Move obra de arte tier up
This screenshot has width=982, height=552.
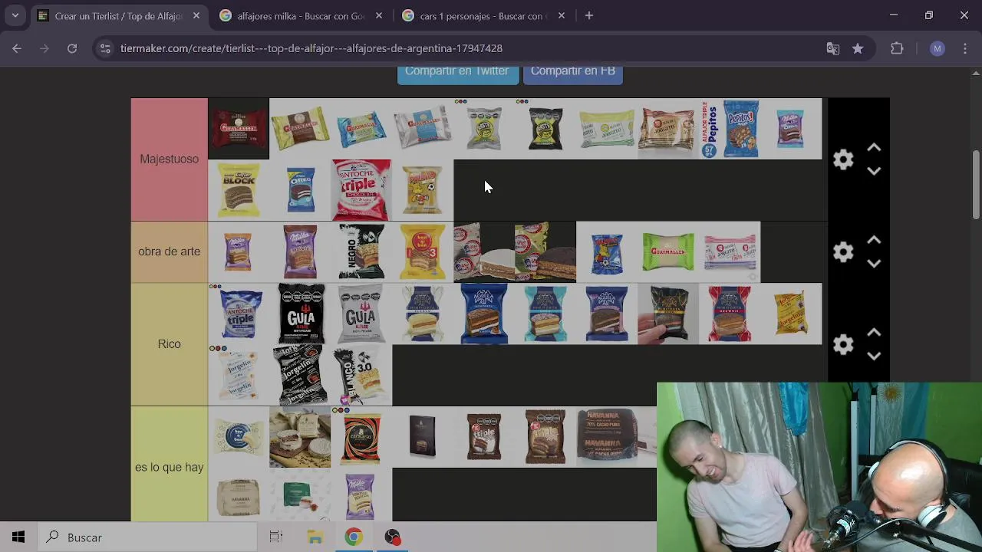[874, 240]
